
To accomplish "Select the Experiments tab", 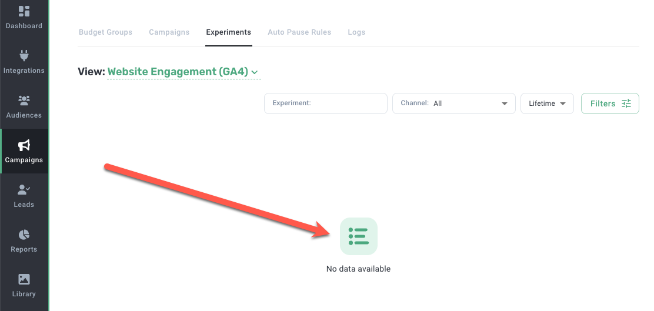I will click(228, 32).
